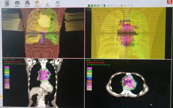Screen dimensions: 173x108
Task: Undo the last action
Action: tap(129, 6)
